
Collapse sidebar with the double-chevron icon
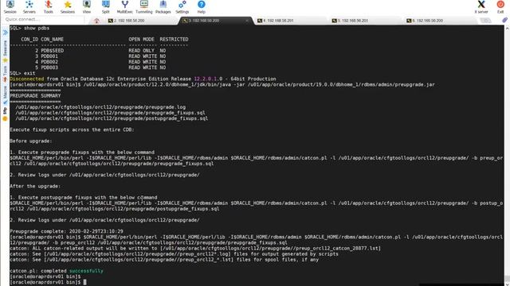pos(5,33)
